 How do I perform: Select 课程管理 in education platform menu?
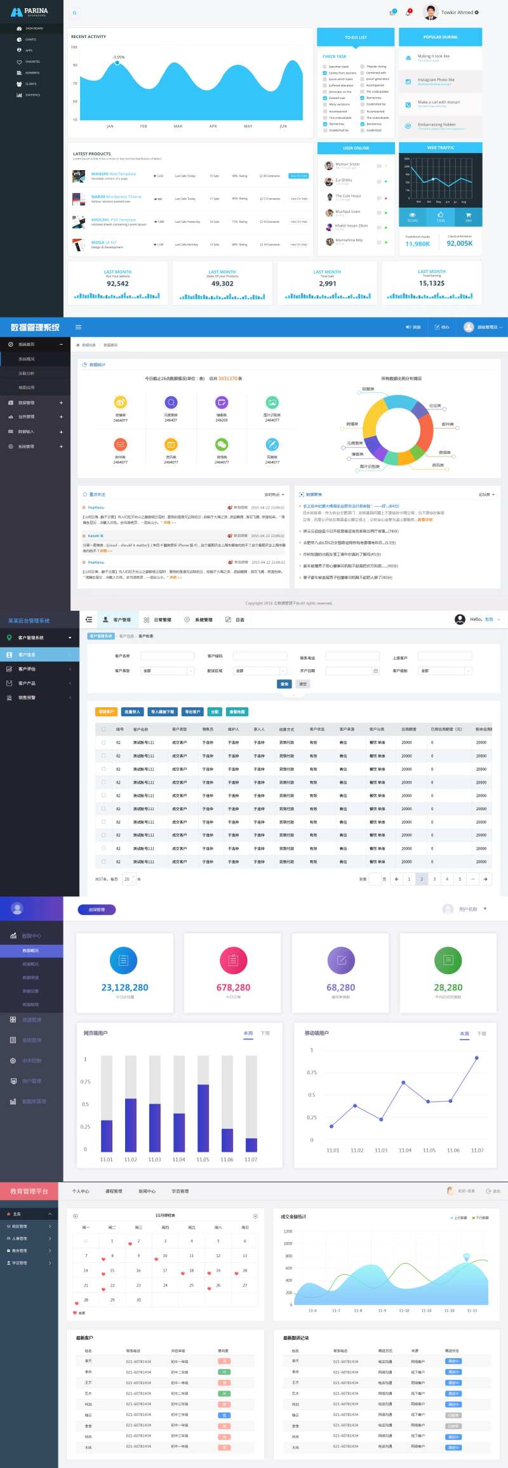pyautogui.click(x=114, y=1191)
